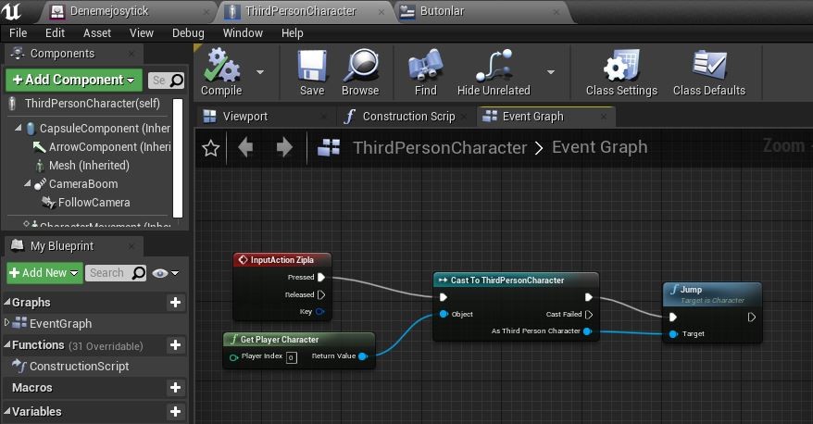The image size is (813, 424).
Task: Open the Hide Unrelated options dropdown arrow
Action: point(551,72)
